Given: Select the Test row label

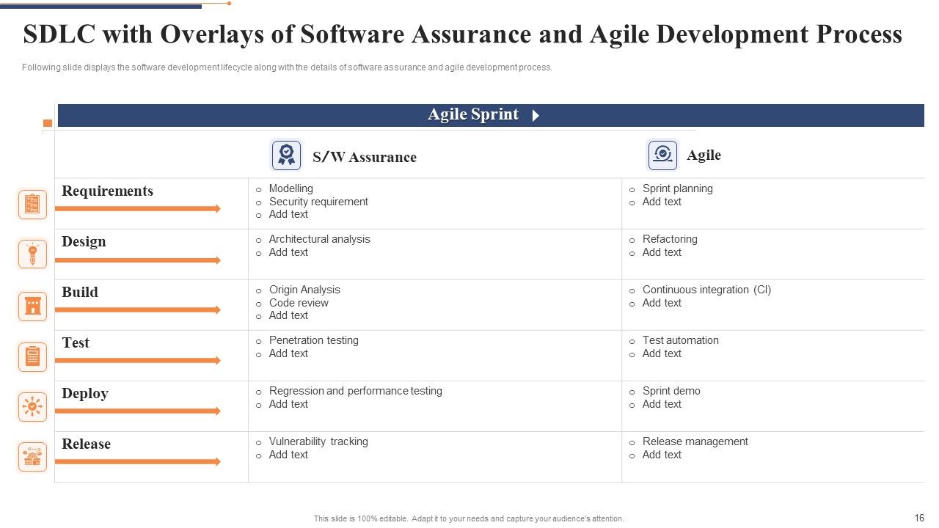Looking at the screenshot, I should [x=76, y=342].
